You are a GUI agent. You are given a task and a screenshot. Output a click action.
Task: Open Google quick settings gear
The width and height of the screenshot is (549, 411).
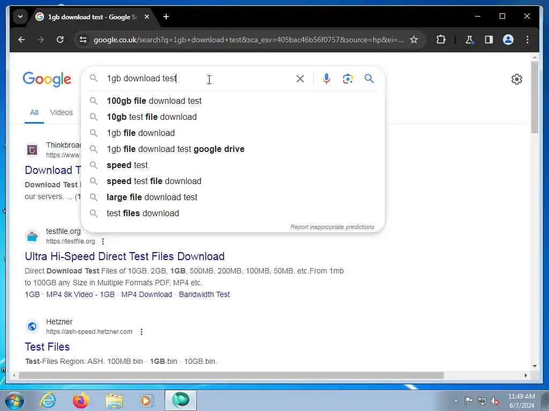(517, 79)
